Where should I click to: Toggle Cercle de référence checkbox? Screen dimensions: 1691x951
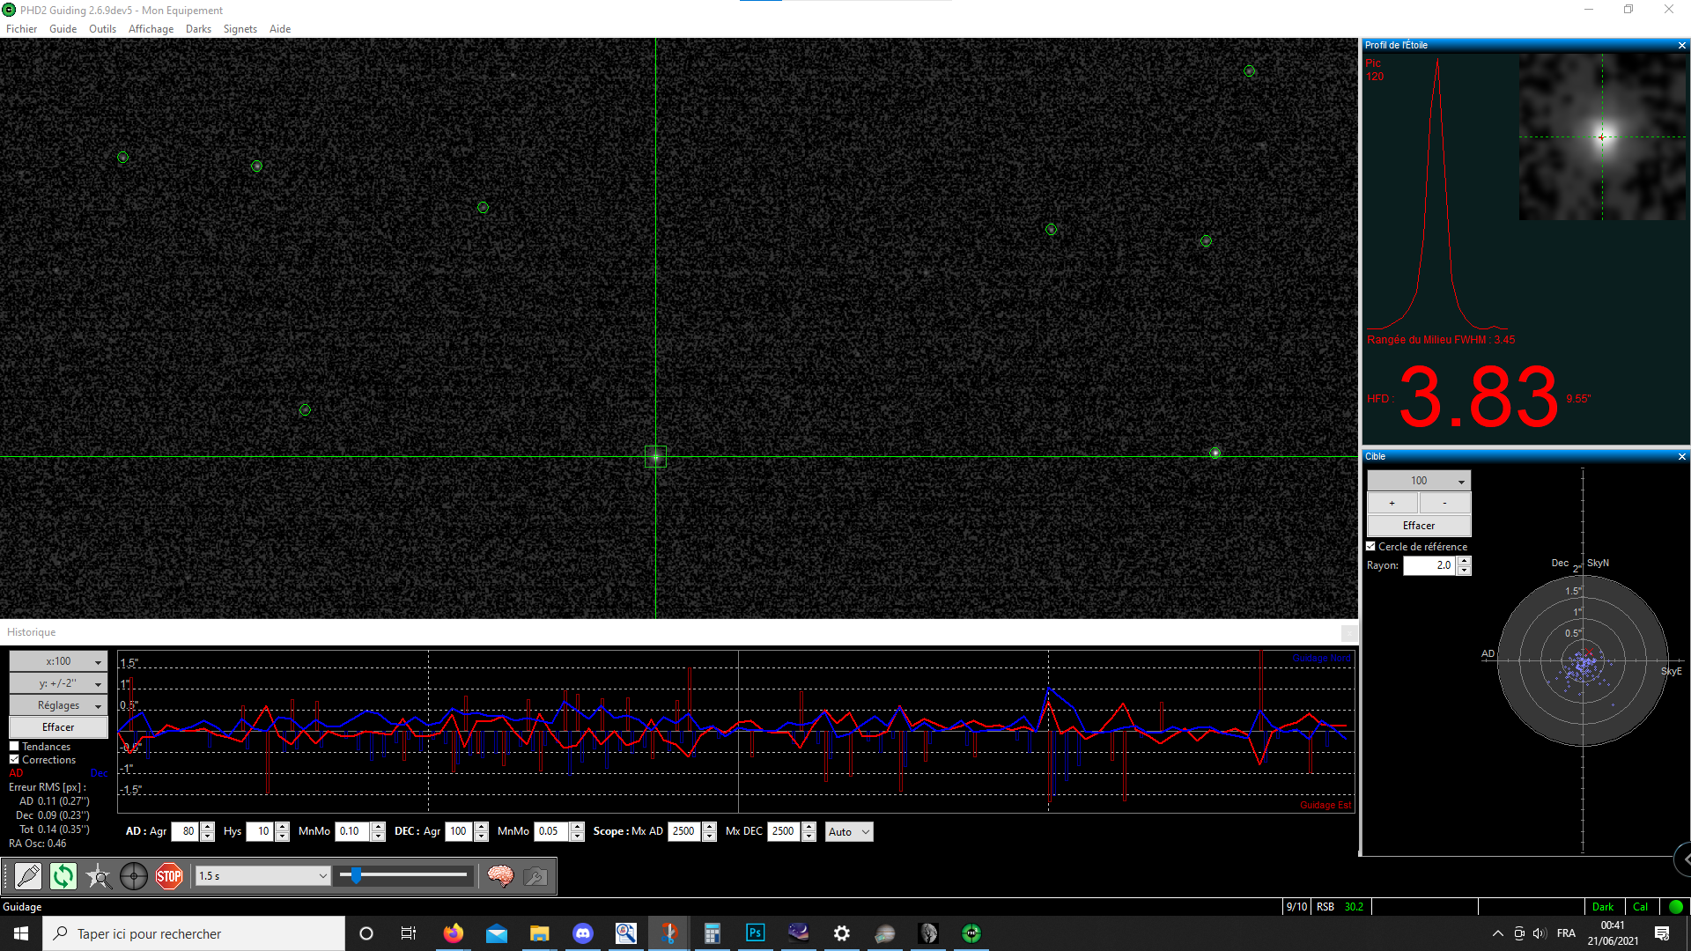coord(1370,547)
